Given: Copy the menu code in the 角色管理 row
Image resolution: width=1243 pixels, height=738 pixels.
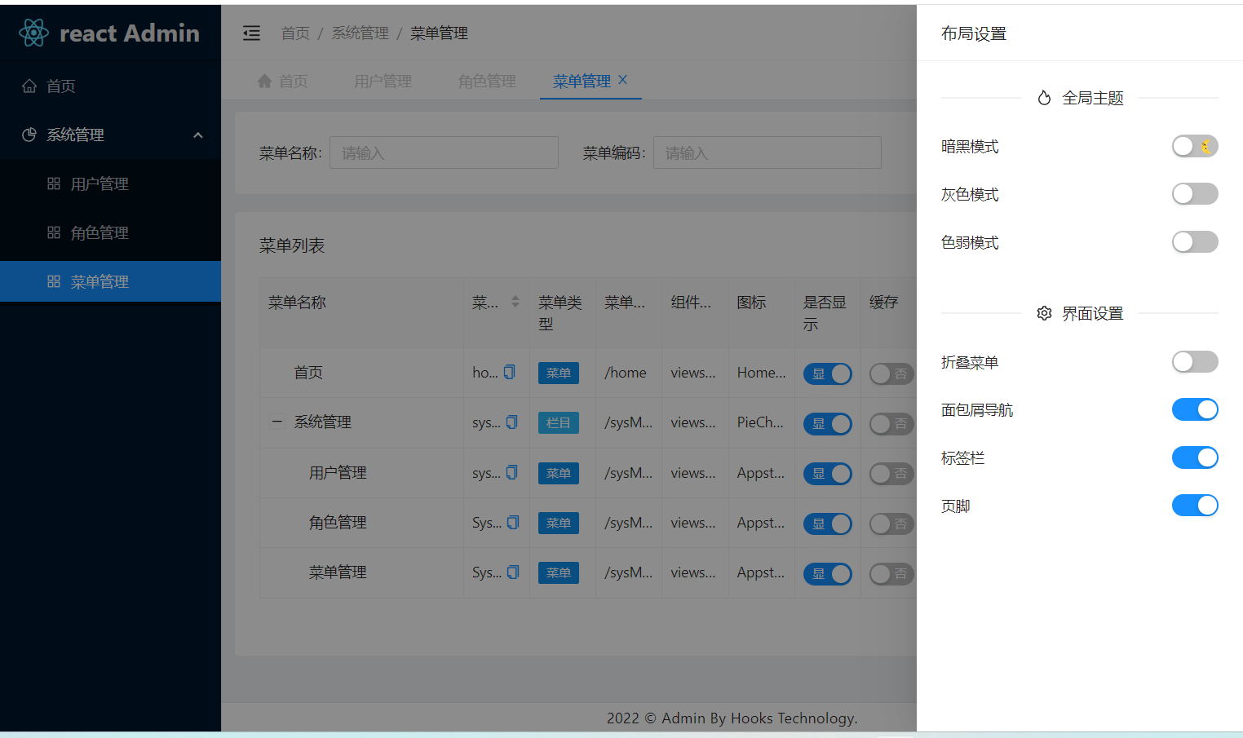Looking at the screenshot, I should click(513, 522).
